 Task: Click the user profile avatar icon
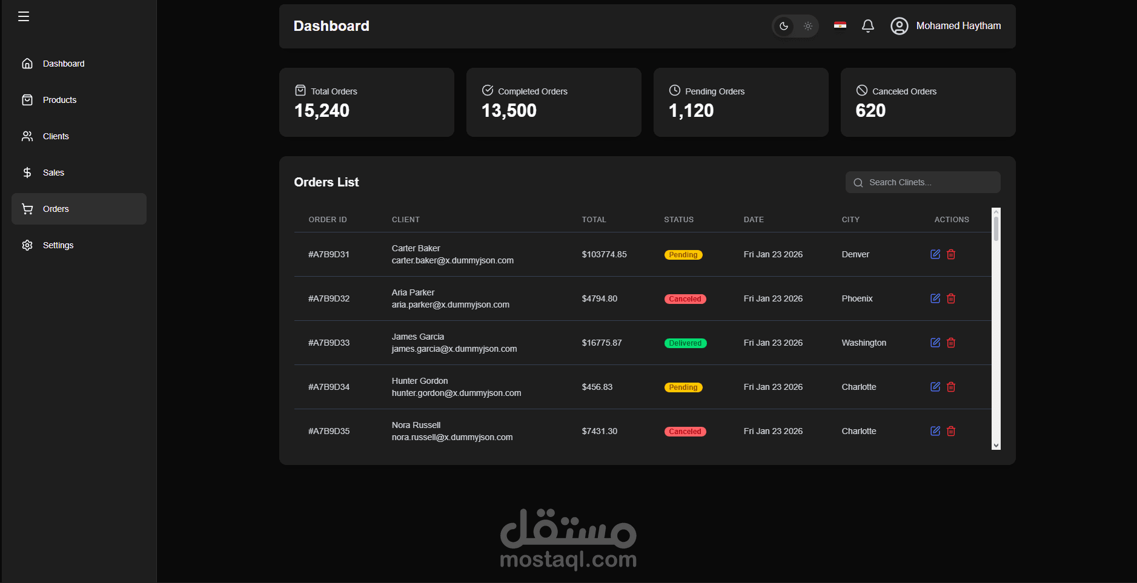point(899,26)
